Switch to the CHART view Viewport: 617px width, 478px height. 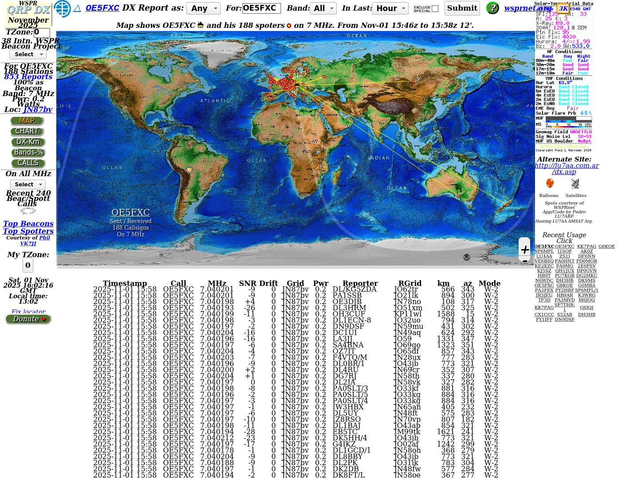coord(27,131)
